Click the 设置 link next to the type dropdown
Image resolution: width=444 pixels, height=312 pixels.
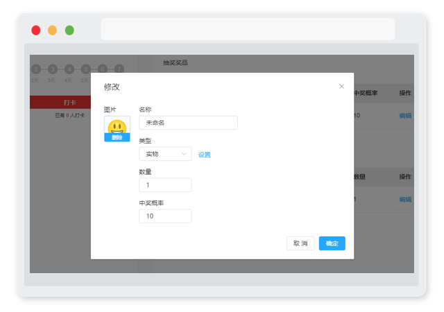[x=204, y=155]
